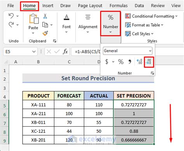Expand the Copy options arrow
Screen dimensions: 184x151
(x=52, y=25)
